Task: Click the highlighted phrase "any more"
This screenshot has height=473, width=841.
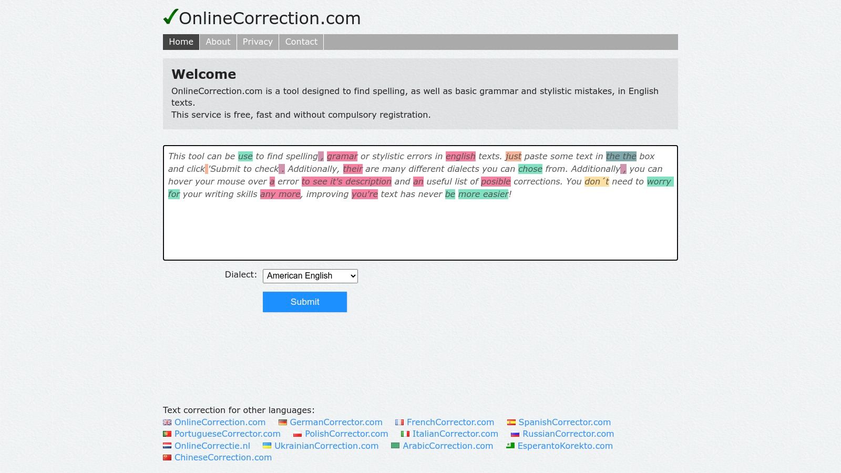Action: 280,194
